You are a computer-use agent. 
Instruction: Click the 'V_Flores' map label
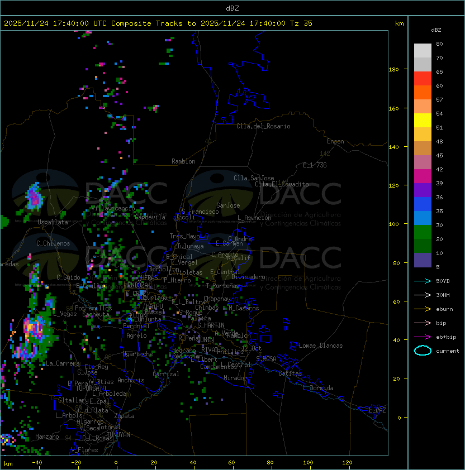tap(84, 450)
